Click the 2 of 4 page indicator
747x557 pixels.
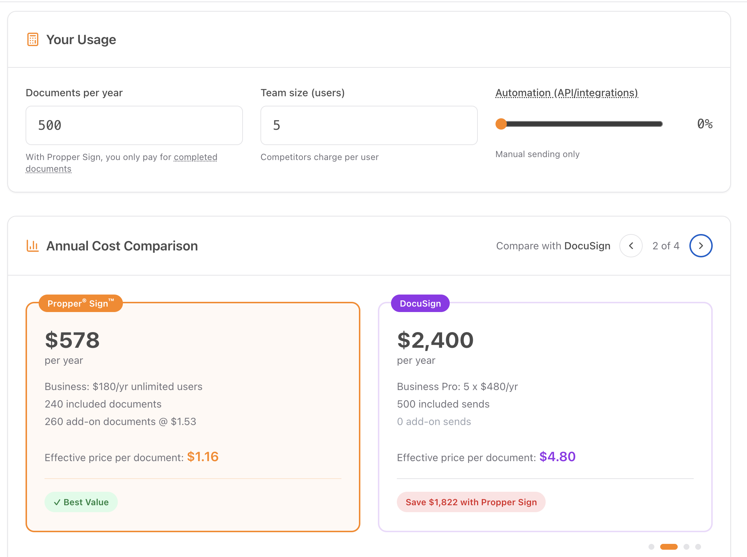click(x=666, y=246)
